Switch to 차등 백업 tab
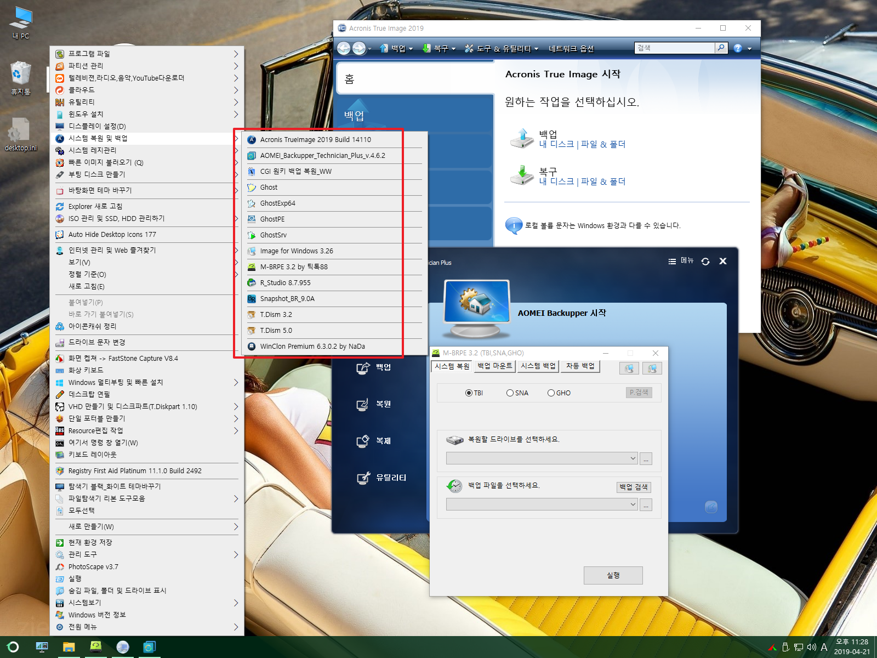 (x=580, y=366)
